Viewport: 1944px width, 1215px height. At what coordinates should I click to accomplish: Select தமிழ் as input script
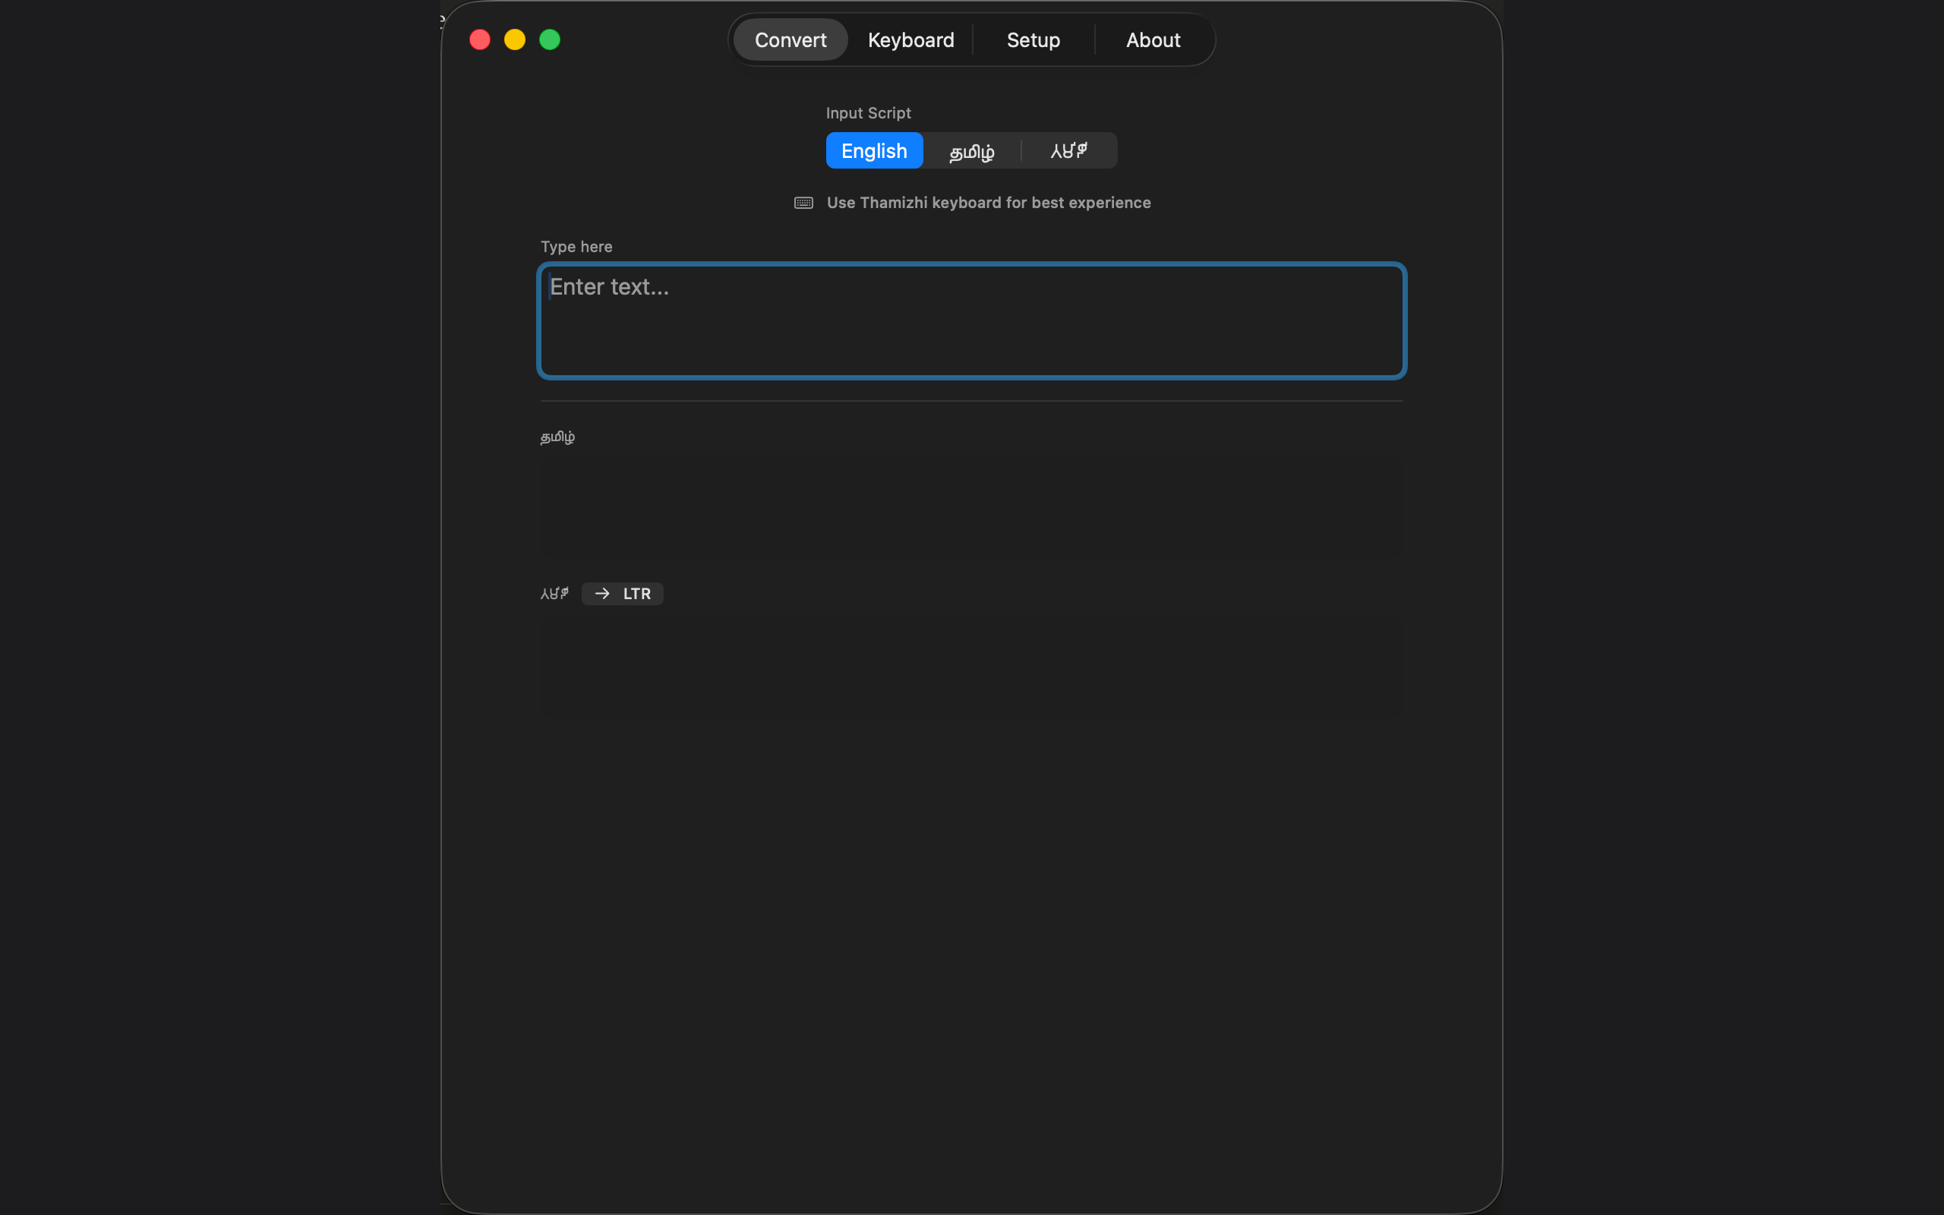click(972, 150)
